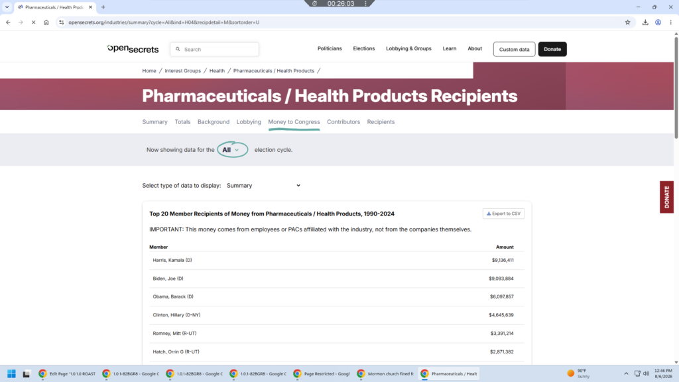Open the tab search dropdown arrow
The width and height of the screenshot is (679, 382).
pyautogui.click(x=7, y=7)
